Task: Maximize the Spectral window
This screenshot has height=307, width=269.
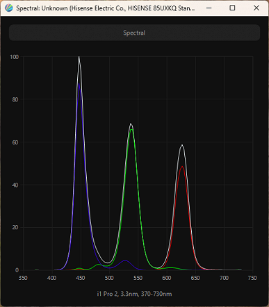Action: tap(232, 8)
